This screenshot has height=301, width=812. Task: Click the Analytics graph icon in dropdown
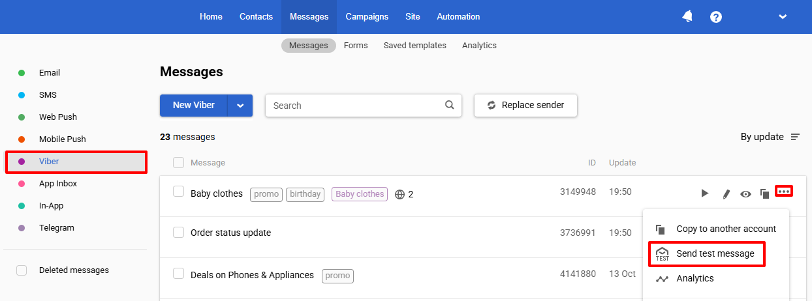point(663,278)
